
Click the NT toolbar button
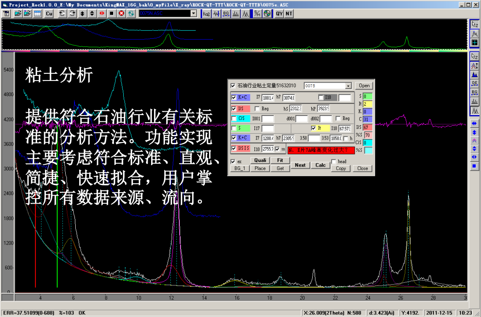[289, 13]
